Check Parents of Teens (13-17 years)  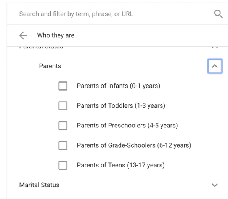(63, 165)
